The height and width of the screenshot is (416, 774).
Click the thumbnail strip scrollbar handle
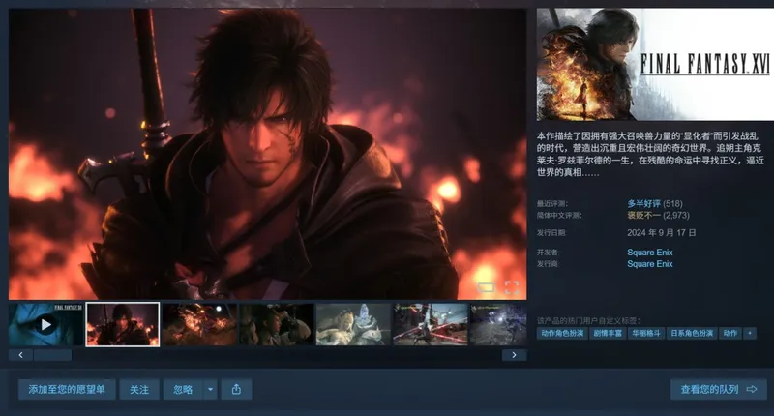tap(53, 355)
